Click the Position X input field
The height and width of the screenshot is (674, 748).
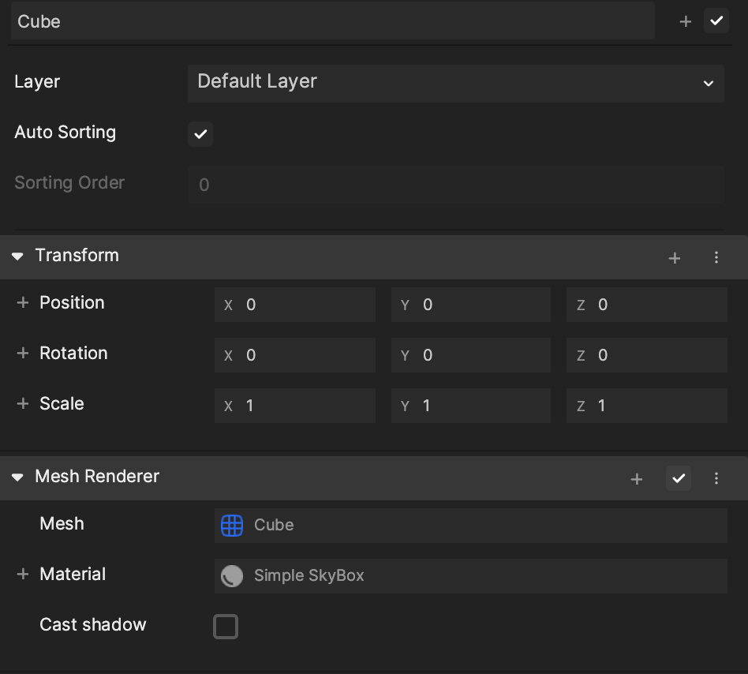pos(294,305)
